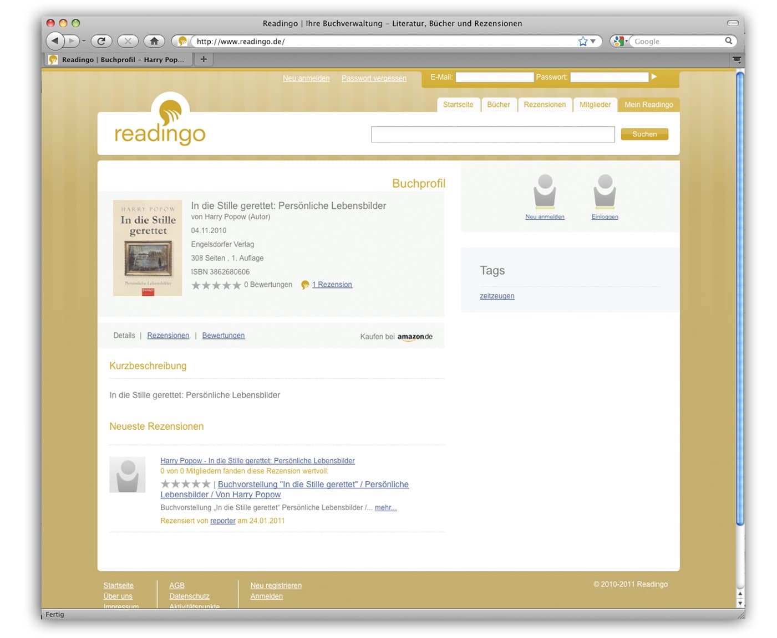Open the list all tabs button
Viewport: 777px width, 638px height.
pos(737,59)
